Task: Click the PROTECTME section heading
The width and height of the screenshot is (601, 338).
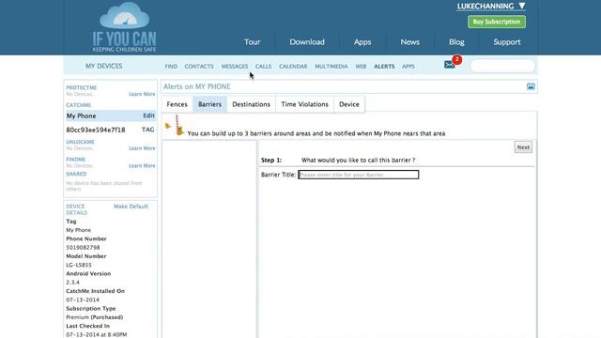Action: pyautogui.click(x=82, y=87)
